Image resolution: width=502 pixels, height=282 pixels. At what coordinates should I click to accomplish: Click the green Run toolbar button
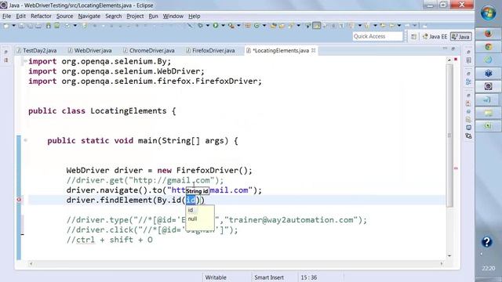click(216, 26)
